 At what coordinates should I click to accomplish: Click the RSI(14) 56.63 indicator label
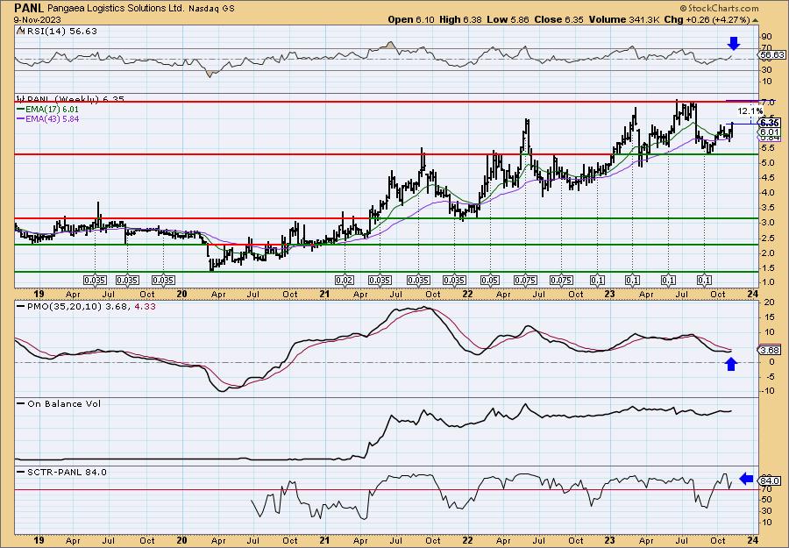[x=61, y=32]
